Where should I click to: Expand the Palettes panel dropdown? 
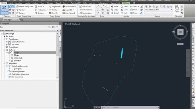8,16
